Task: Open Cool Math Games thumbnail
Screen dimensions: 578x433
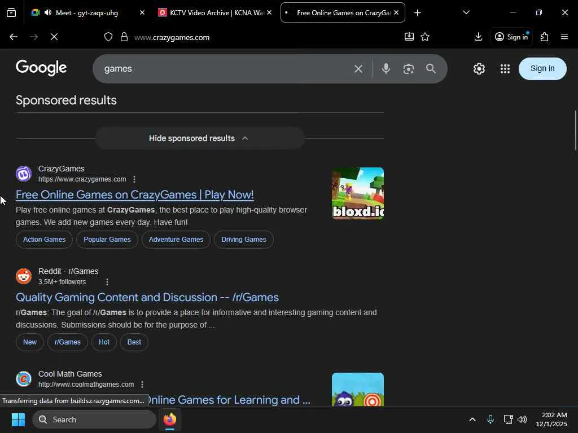Action: [x=357, y=389]
